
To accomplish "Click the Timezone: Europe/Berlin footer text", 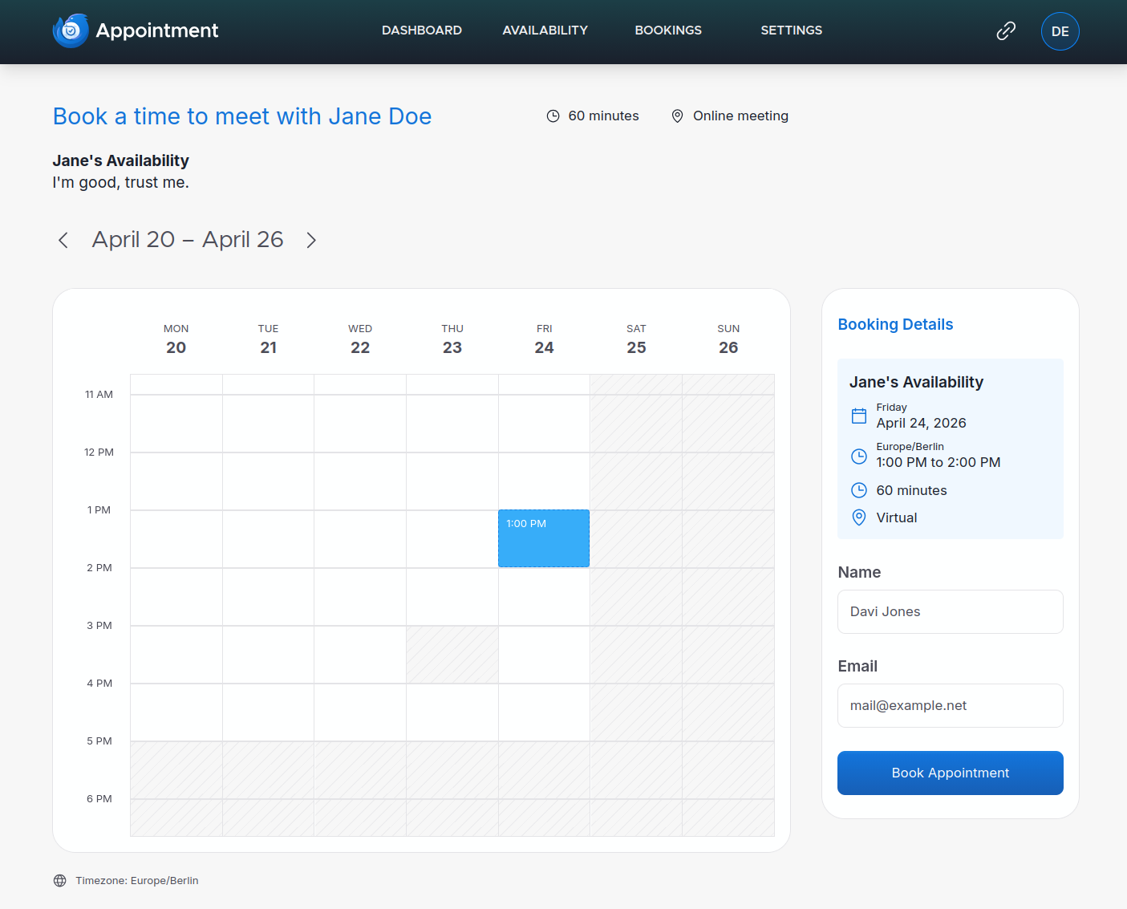I will coord(137,880).
